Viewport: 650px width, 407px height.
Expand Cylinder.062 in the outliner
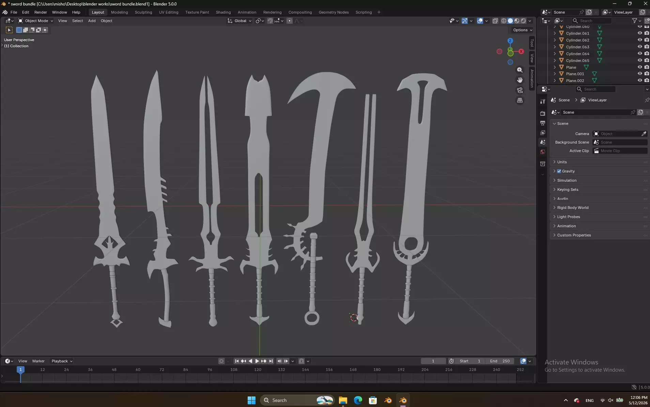(555, 40)
